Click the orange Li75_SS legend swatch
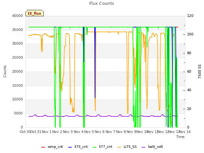This screenshot has height=153, width=204. click(119, 147)
